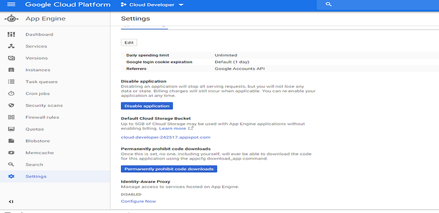Open the Learn more external link icon

(190, 128)
